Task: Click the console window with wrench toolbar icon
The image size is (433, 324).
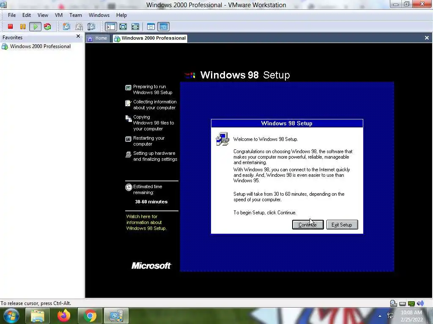Action: coord(151,27)
